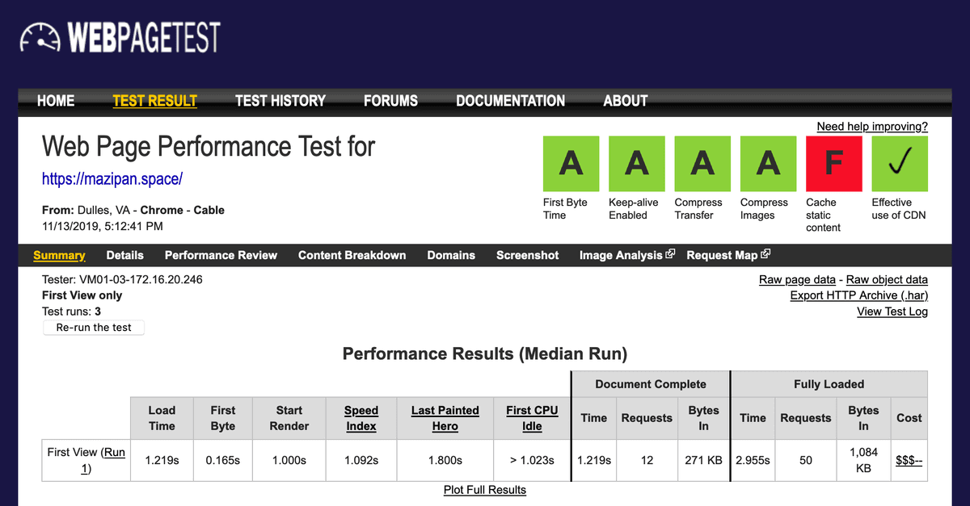Open the Keep-alive Enabled grade A box
This screenshot has width=970, height=506.
637,164
